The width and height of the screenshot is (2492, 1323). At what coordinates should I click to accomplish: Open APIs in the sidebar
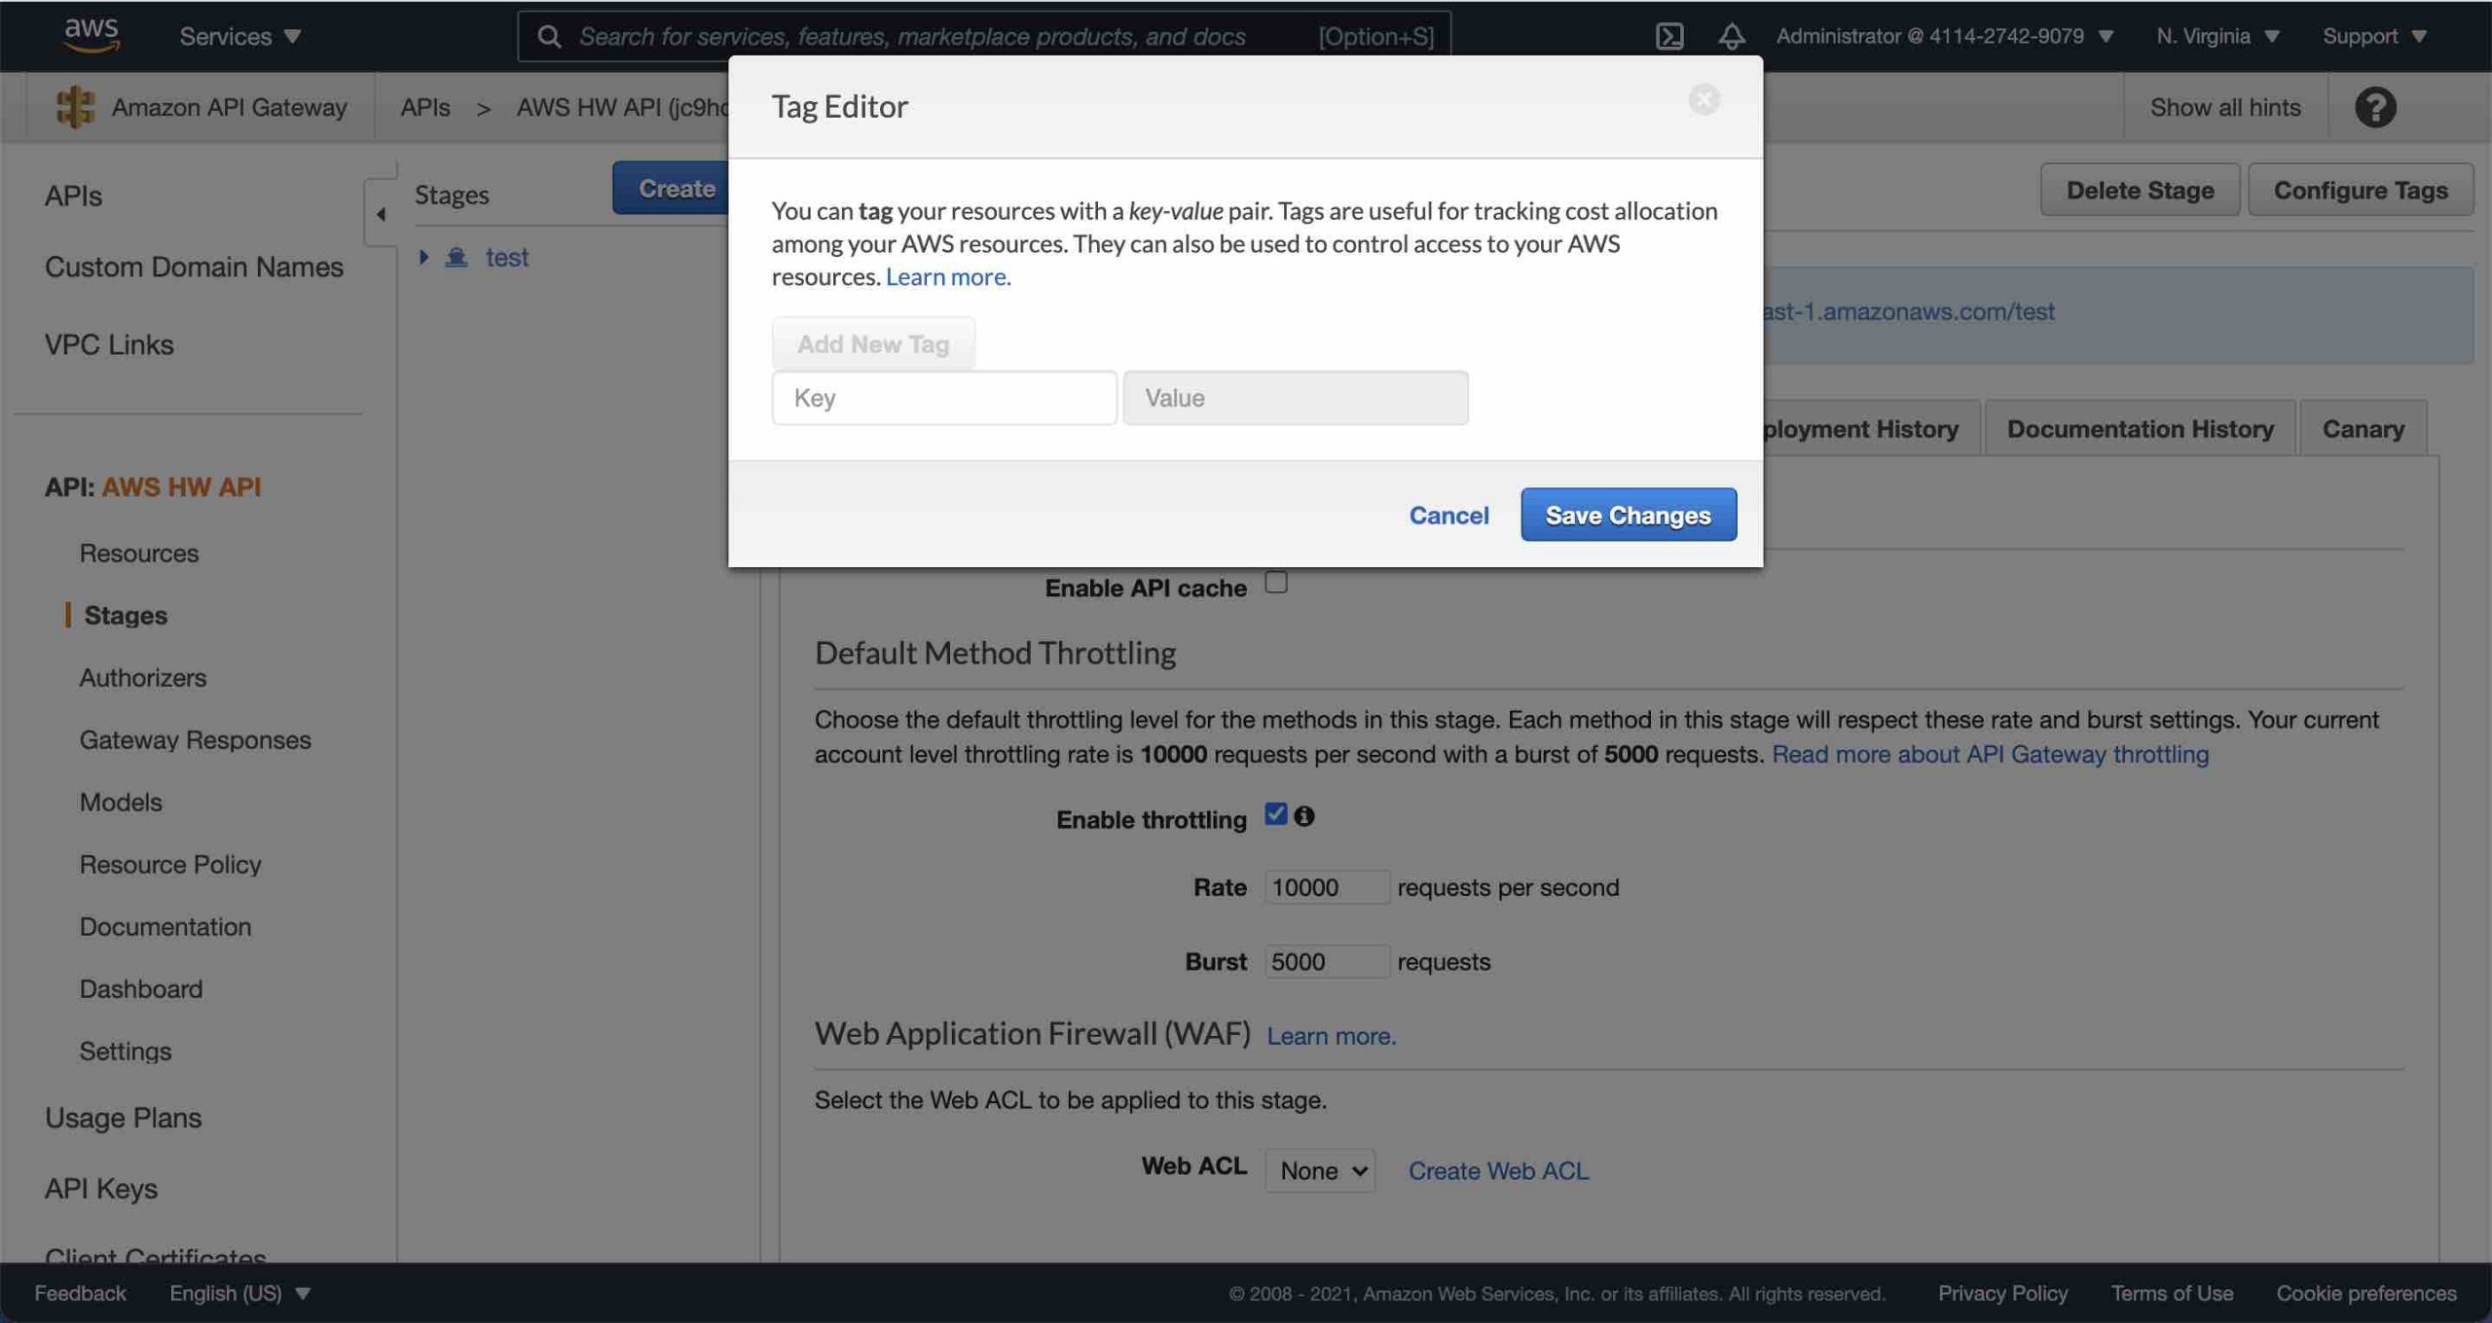[x=73, y=196]
